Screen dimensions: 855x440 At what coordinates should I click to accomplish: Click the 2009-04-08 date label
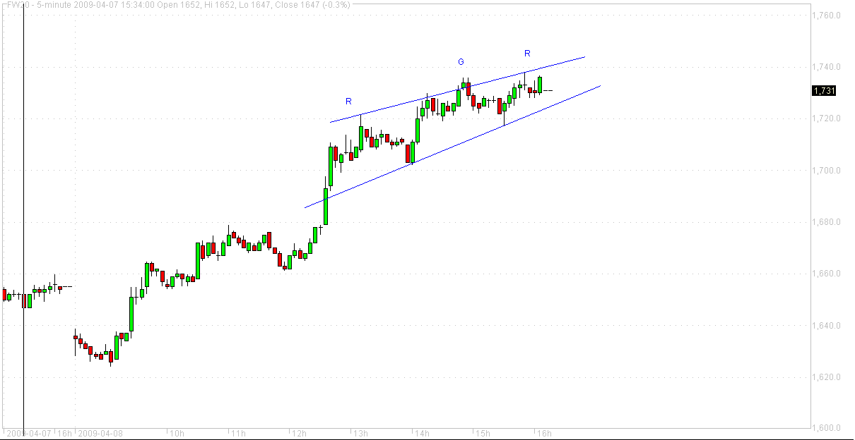101,433
